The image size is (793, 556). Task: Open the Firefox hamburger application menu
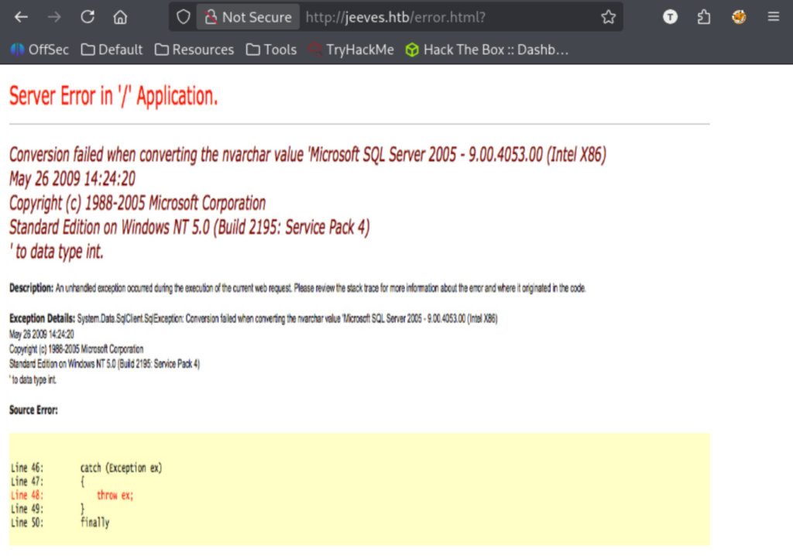tap(773, 17)
